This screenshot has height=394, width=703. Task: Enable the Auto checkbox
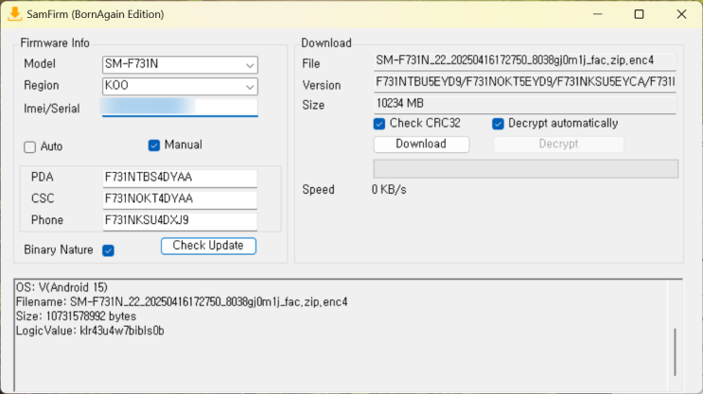(30, 147)
